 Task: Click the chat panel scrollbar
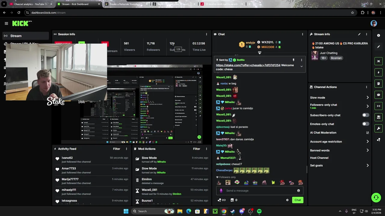coord(307,169)
